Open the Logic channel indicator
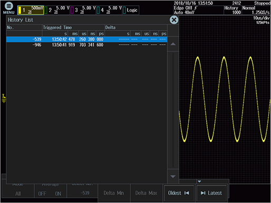The image size is (271, 203). tap(131, 10)
